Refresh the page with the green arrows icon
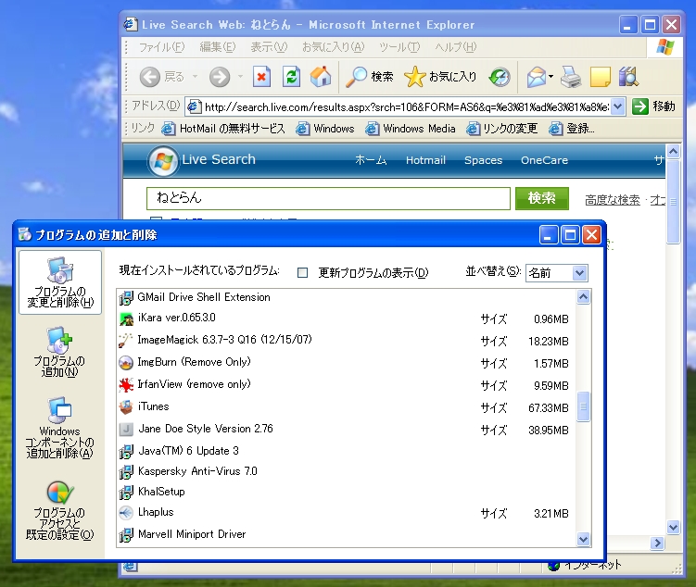Viewport: 696px width, 587px height. click(x=292, y=77)
